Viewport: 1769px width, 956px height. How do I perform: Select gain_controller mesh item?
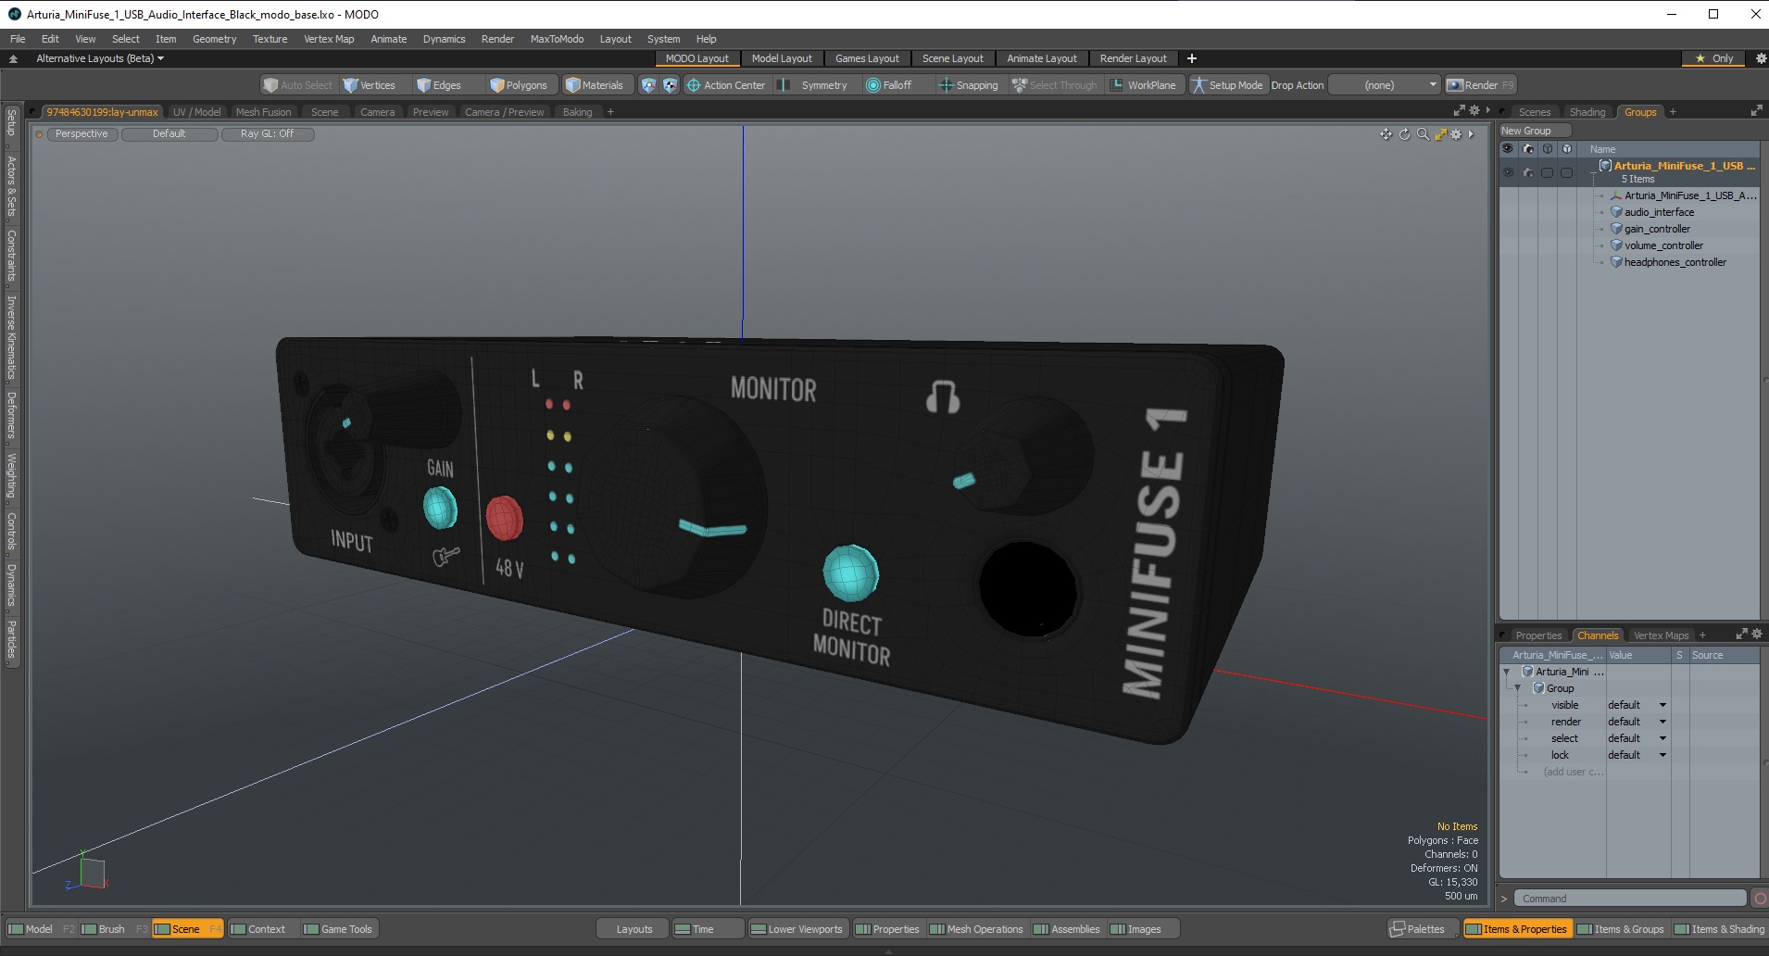(x=1657, y=229)
